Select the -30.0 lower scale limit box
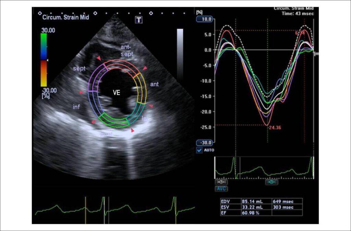The width and height of the screenshot is (351, 231). (204, 143)
